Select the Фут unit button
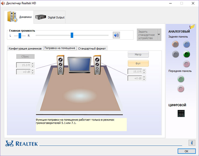 (x=138, y=63)
